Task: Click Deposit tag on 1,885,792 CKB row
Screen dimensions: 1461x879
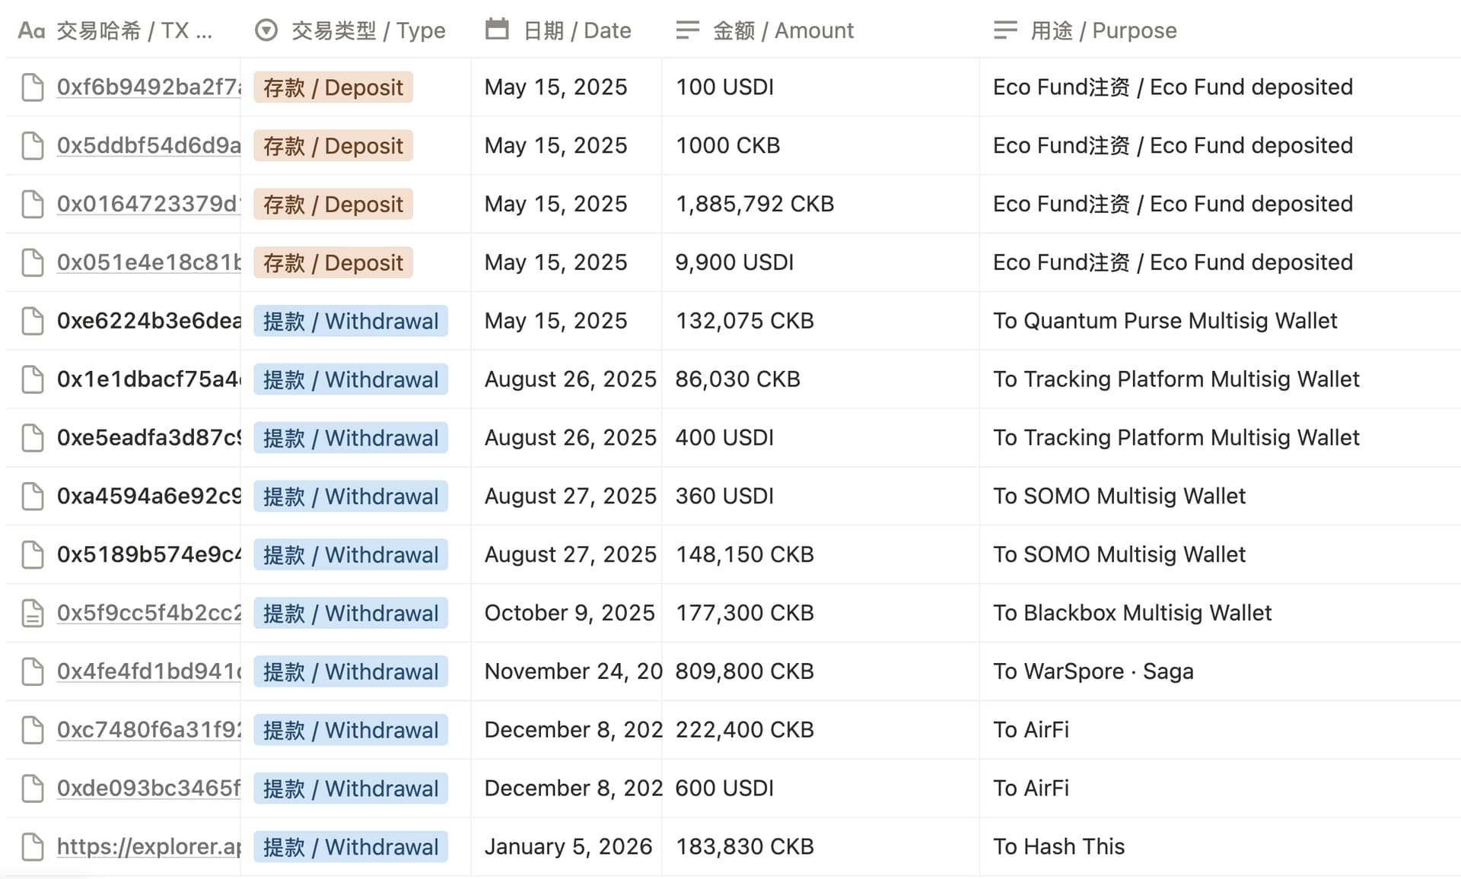Action: [x=333, y=204]
